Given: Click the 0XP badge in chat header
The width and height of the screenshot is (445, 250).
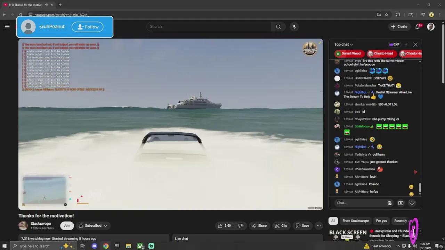Looking at the screenshot, I should [x=394, y=44].
